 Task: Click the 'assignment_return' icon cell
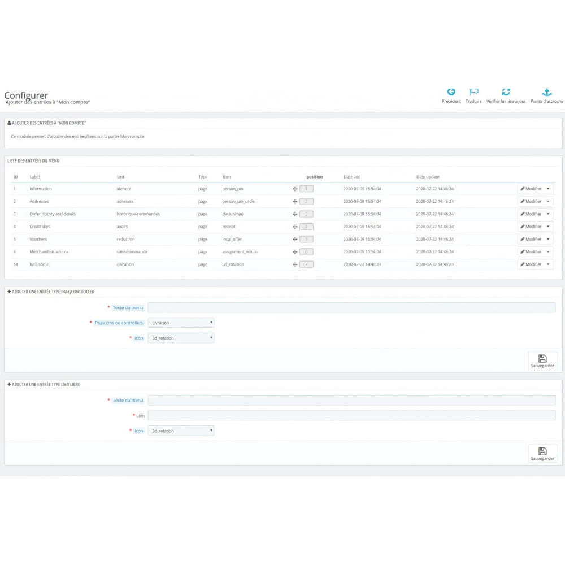click(x=240, y=252)
